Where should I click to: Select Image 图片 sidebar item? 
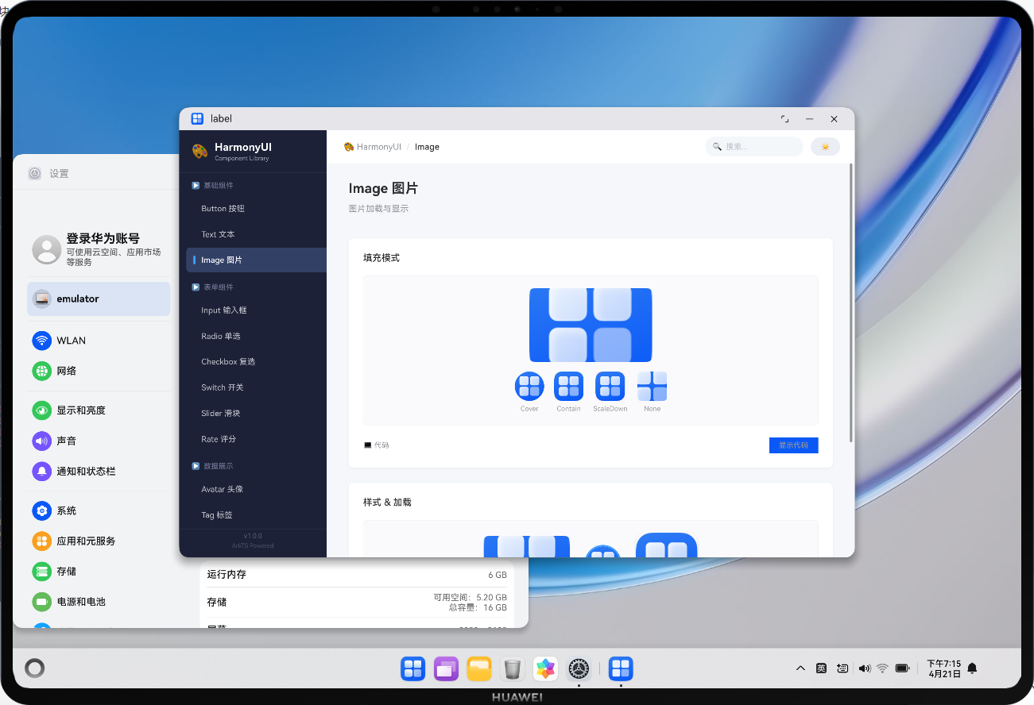point(256,260)
